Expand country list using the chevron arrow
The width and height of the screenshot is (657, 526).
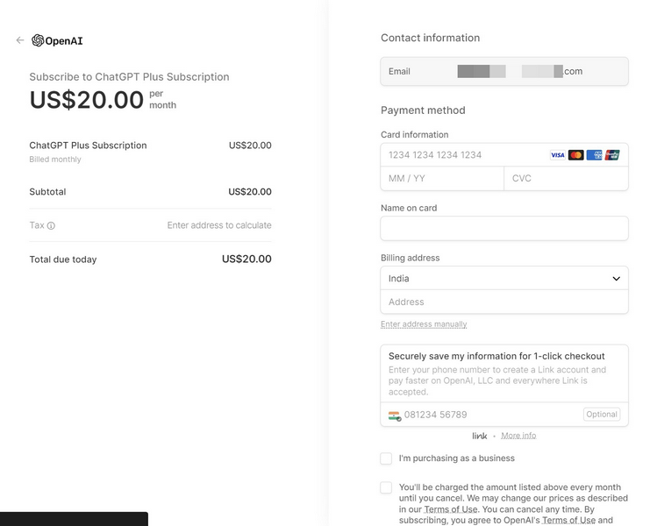pos(616,279)
